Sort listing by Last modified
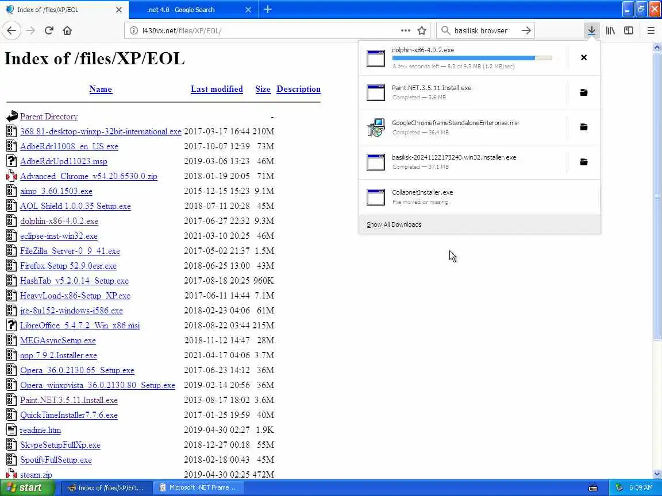This screenshot has height=496, width=662. pos(217,89)
